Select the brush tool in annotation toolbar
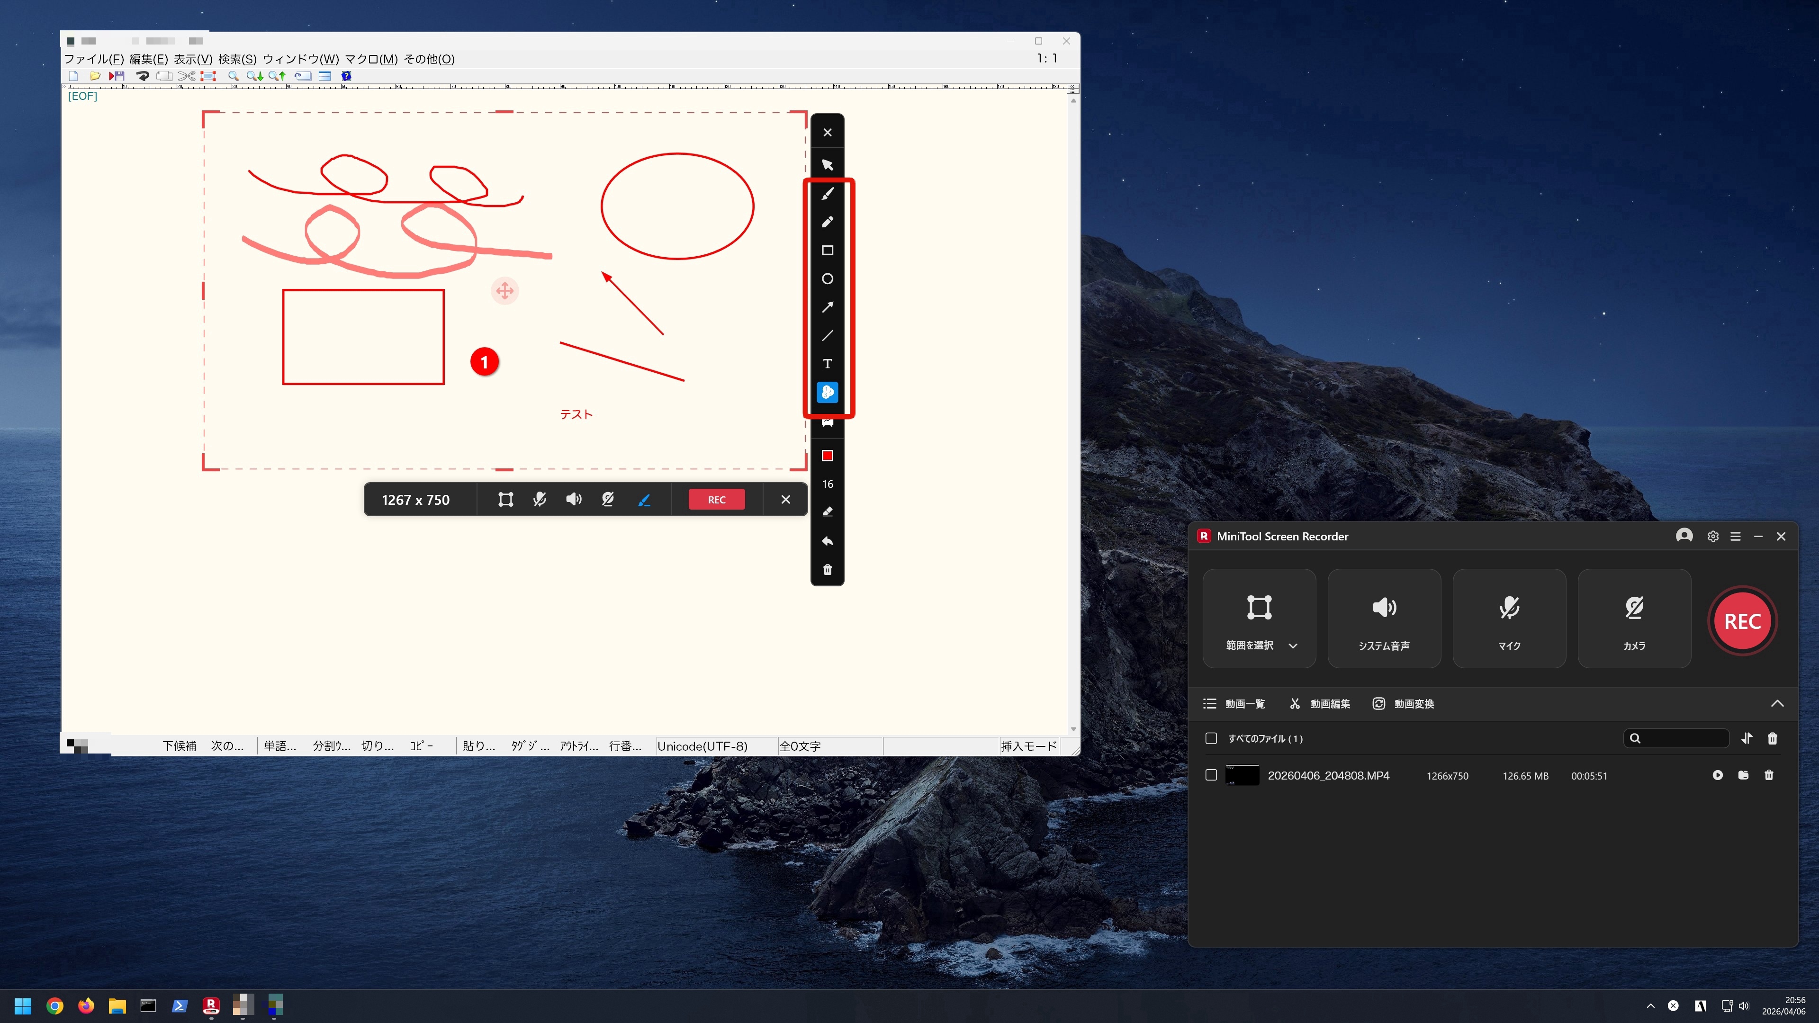 pyautogui.click(x=828, y=193)
